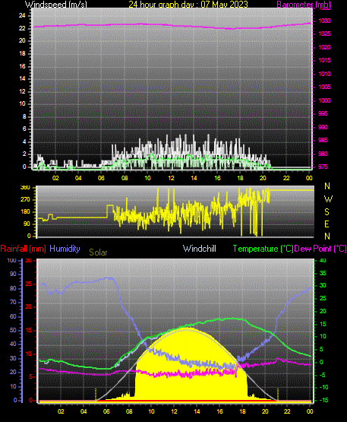Click '12' on the windspeed axis
Viewport: 347px width, 422px height.
22,91
